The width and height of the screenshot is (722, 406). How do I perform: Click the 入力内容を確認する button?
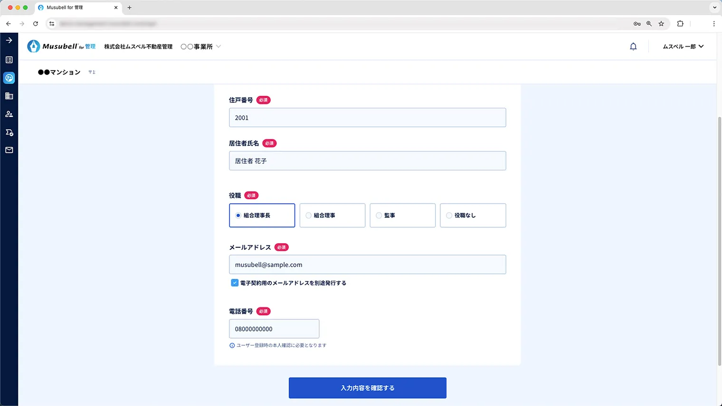click(x=367, y=388)
